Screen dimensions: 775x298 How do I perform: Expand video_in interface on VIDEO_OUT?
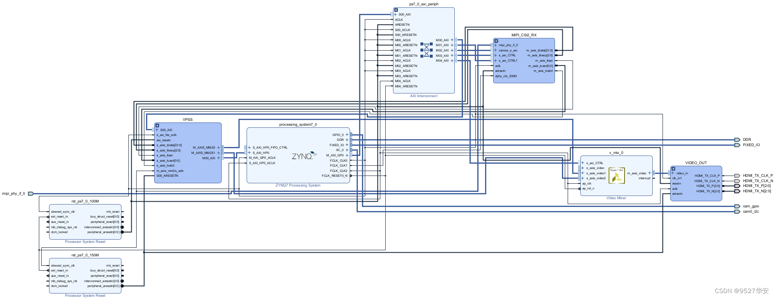tap(673, 173)
